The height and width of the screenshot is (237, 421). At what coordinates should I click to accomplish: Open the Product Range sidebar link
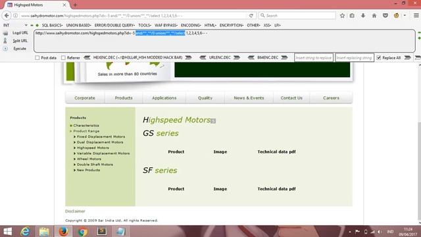pos(86,131)
